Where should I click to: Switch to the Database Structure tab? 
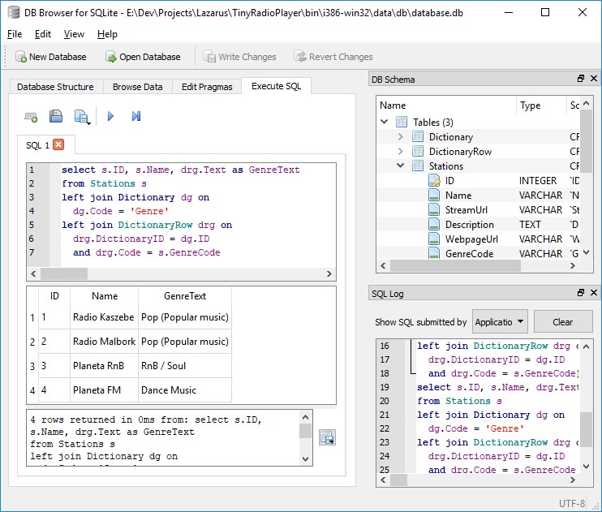click(55, 87)
